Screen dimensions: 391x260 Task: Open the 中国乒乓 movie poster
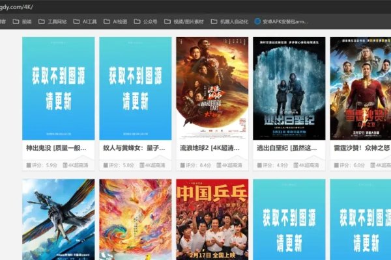[212, 220]
